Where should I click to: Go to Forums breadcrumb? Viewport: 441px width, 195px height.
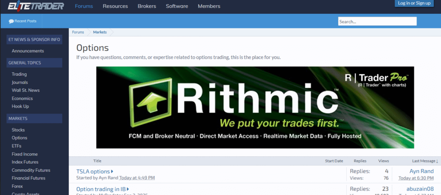point(78,32)
